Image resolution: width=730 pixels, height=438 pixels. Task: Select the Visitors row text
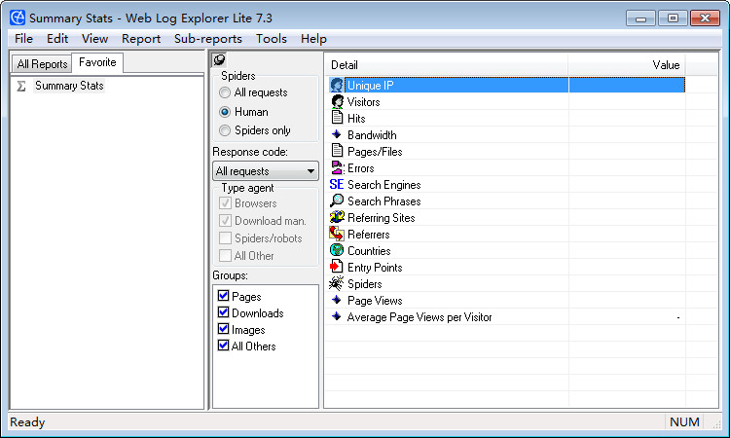364,102
